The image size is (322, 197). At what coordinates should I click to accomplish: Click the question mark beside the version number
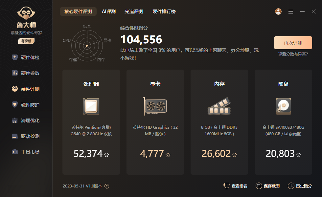click(x=106, y=186)
